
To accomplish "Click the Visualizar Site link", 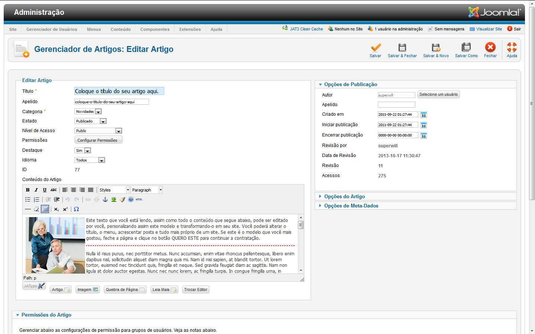I will [x=489, y=29].
